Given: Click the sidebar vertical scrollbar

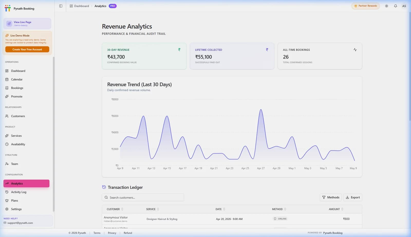Looking at the screenshot, I should [54, 134].
